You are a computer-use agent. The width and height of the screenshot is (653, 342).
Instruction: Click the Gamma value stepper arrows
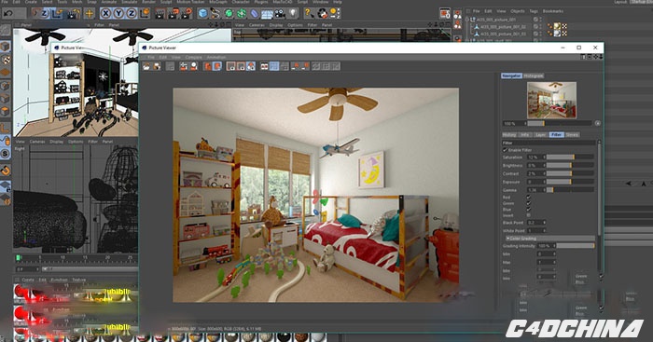(x=544, y=190)
